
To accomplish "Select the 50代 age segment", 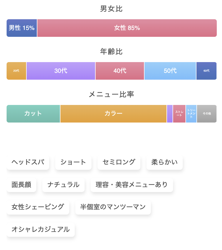I will tap(170, 71).
